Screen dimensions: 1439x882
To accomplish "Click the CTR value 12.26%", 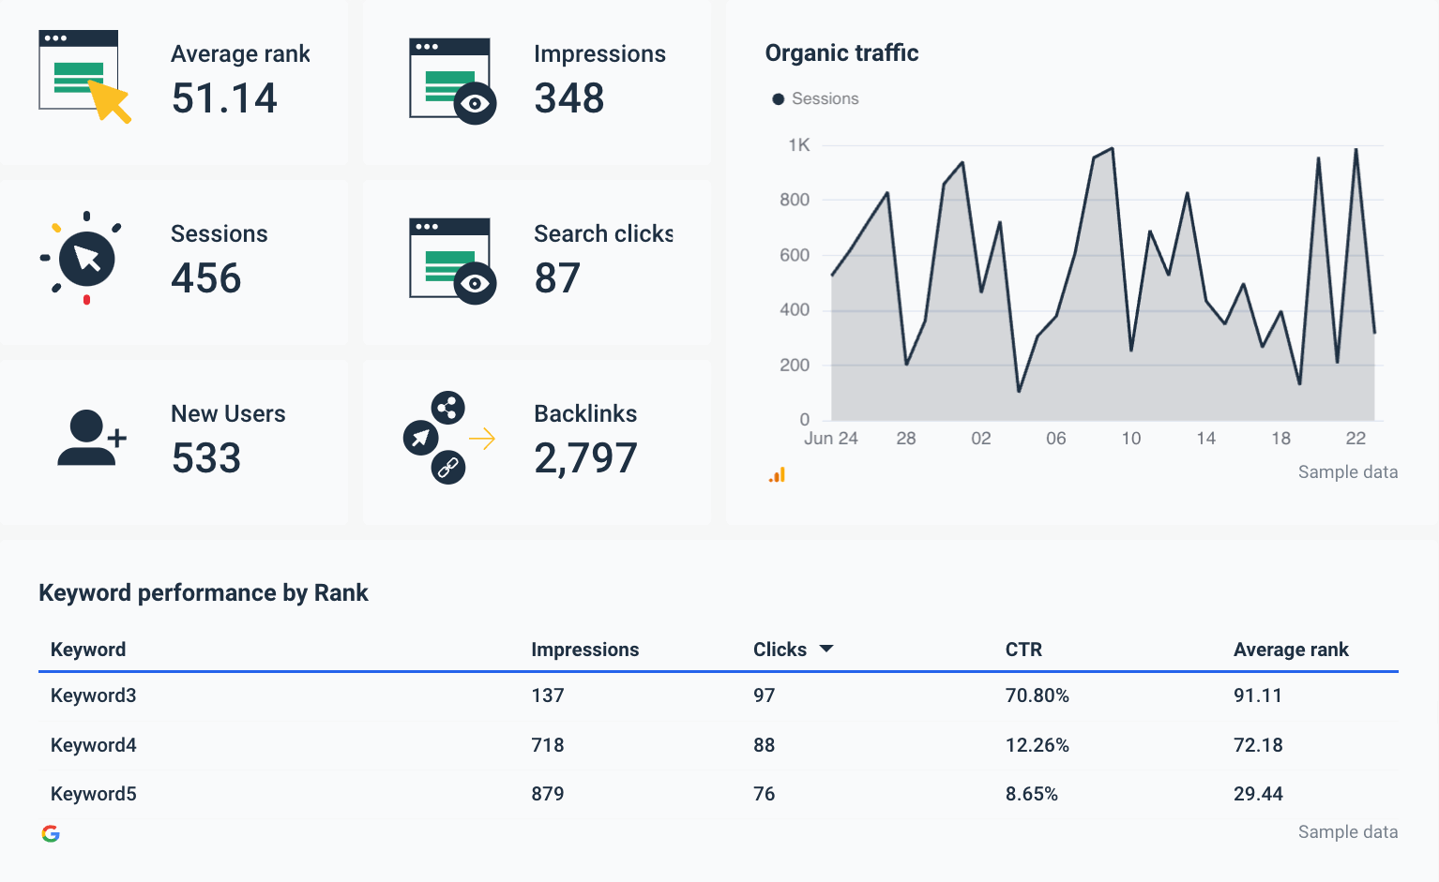I will point(1038,745).
